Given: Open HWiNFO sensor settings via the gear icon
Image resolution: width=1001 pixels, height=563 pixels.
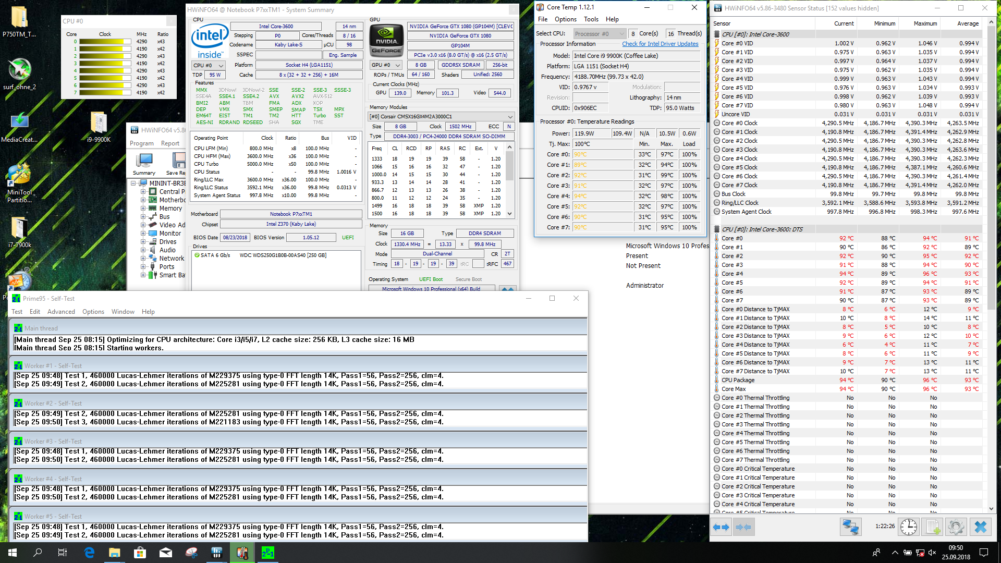Looking at the screenshot, I should point(956,527).
